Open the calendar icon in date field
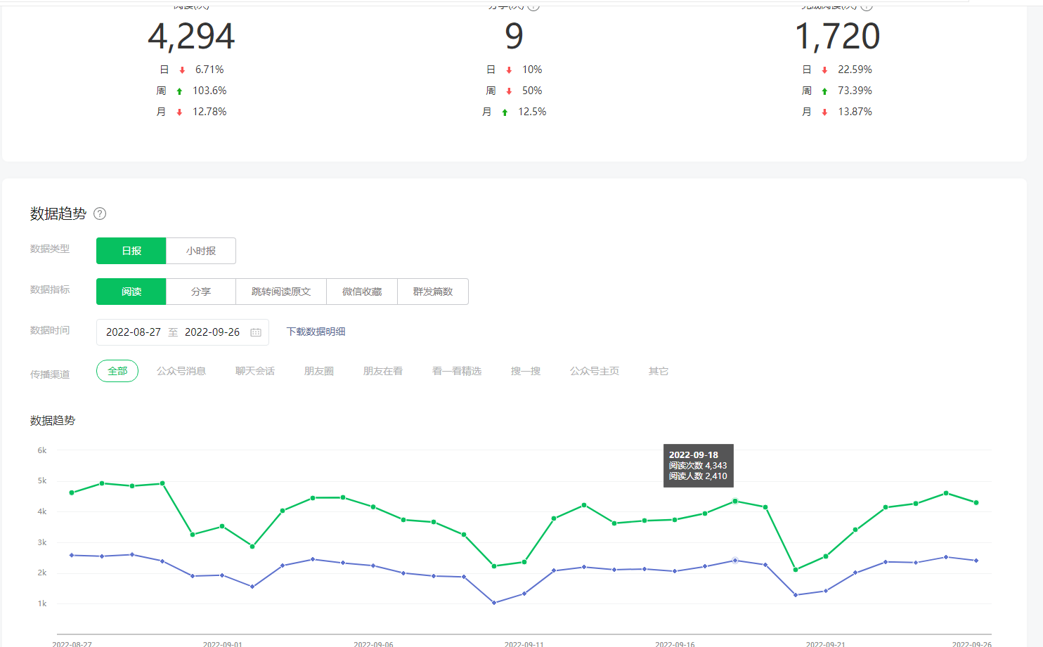Screen dimensions: 1043x647 coord(256,332)
